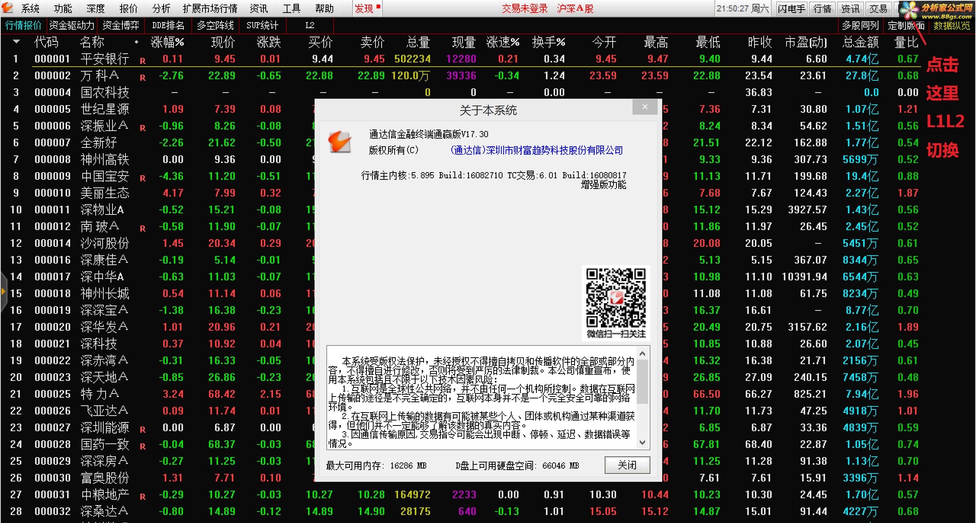Sort by the 涨幅% column header
This screenshot has height=523, width=976.
point(167,42)
